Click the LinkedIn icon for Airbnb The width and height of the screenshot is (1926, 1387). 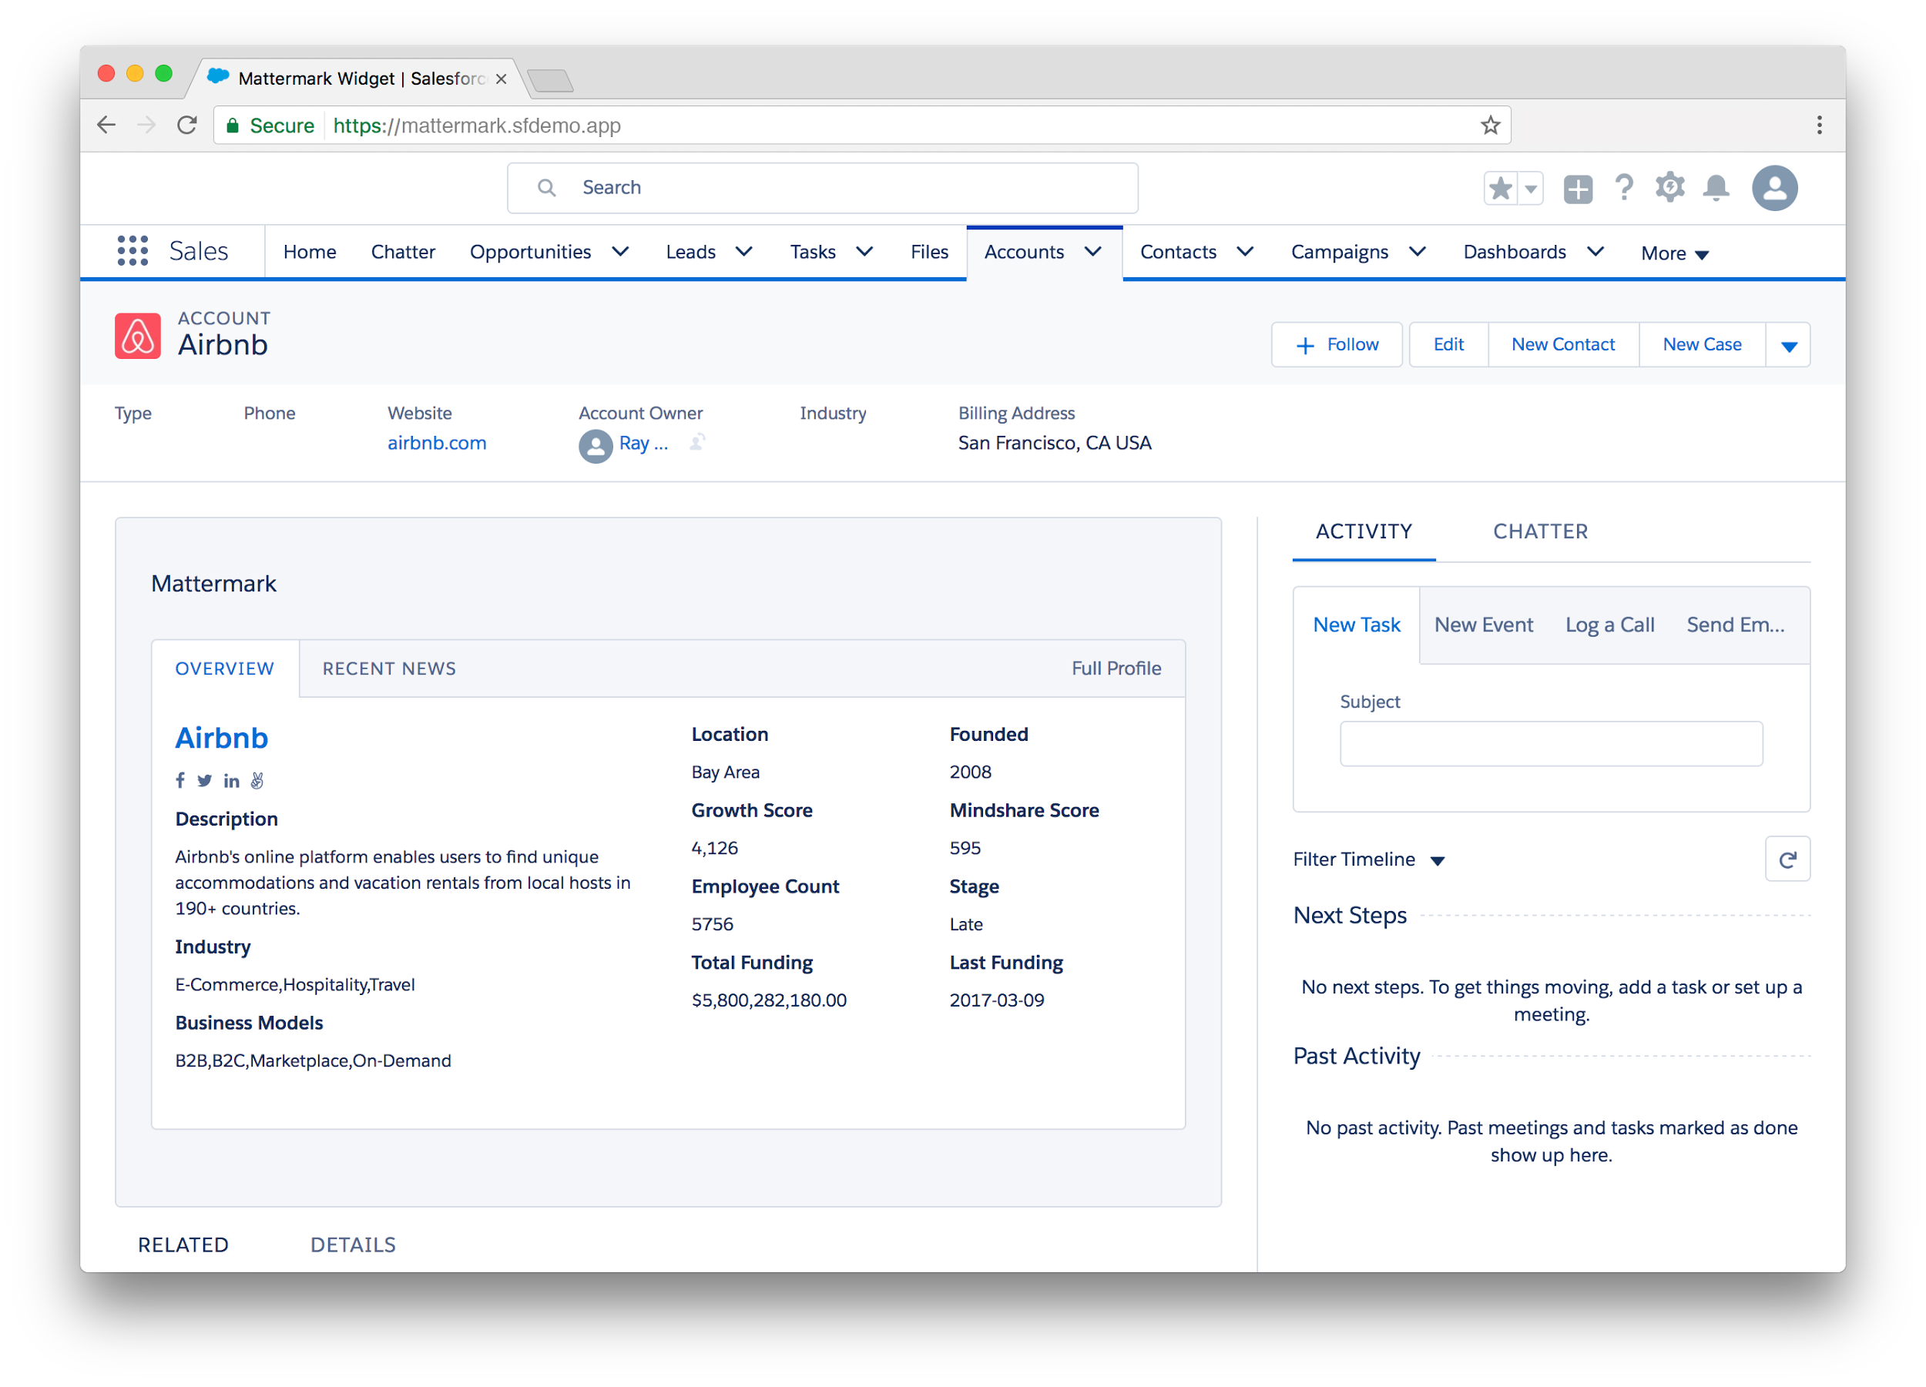tap(230, 780)
